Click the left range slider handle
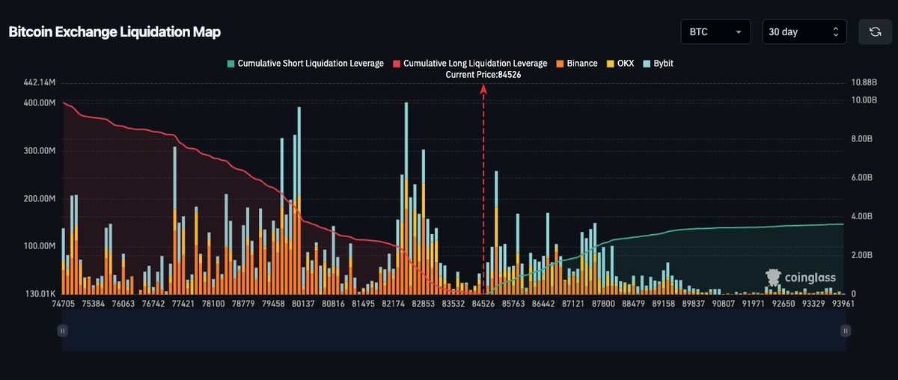898x380 pixels. 63,330
